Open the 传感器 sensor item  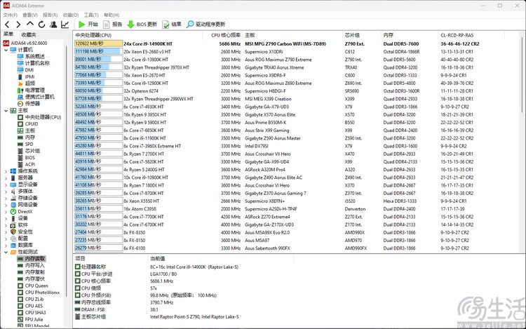[29, 103]
